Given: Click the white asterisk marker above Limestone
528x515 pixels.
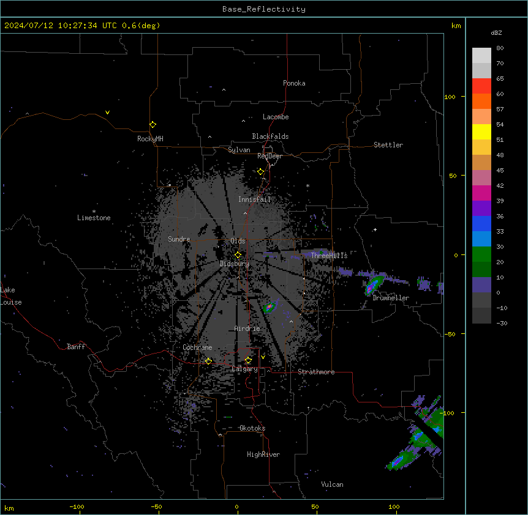Looking at the screenshot, I should 94,212.
